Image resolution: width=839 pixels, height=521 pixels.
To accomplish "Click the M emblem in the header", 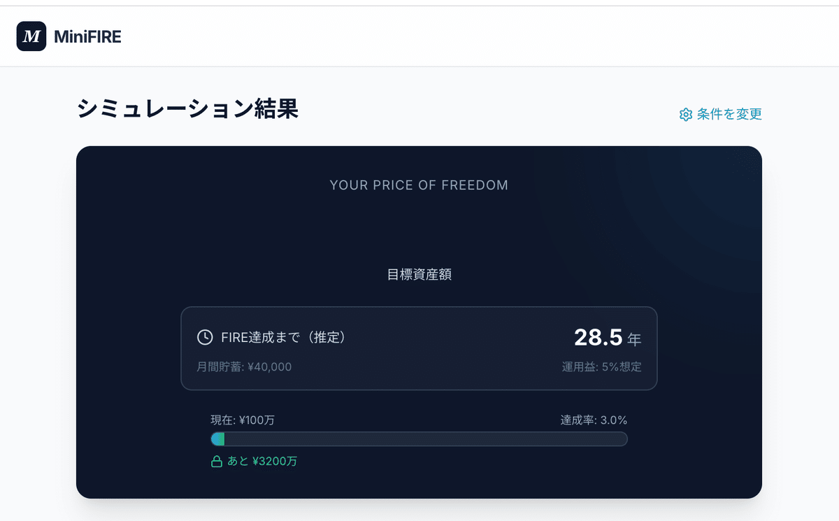I will pyautogui.click(x=31, y=36).
